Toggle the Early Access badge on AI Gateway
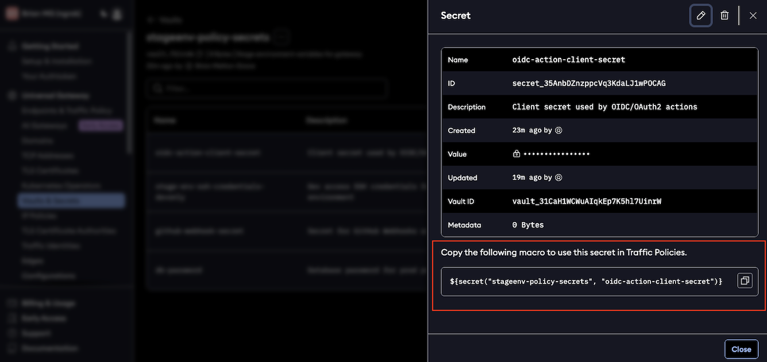The height and width of the screenshot is (362, 767). pos(101,125)
